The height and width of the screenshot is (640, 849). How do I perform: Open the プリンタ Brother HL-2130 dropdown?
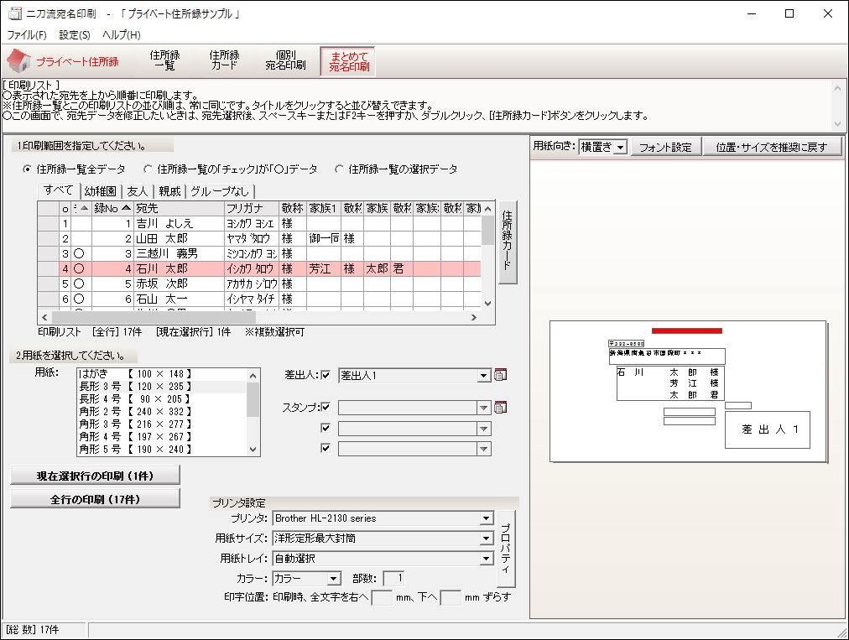click(487, 518)
